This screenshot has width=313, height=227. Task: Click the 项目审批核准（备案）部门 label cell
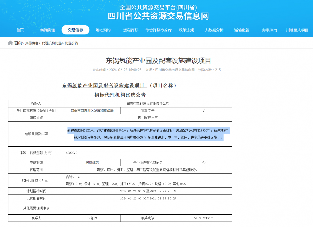(x=36, y=111)
